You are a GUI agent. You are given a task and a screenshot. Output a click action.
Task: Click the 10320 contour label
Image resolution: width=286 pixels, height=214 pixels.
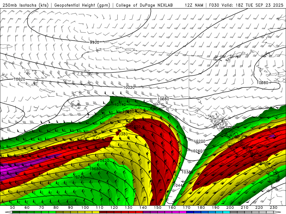tap(135, 127)
